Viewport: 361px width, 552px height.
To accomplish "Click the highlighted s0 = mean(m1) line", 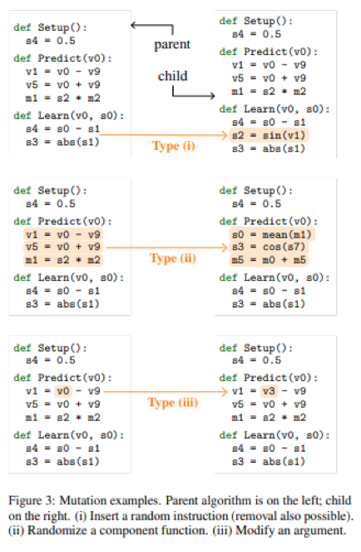I will pos(272,234).
